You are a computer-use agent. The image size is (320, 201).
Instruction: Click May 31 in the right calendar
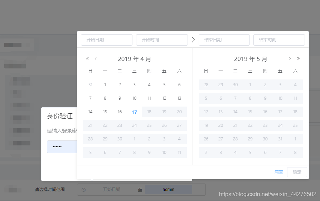pos(280,139)
